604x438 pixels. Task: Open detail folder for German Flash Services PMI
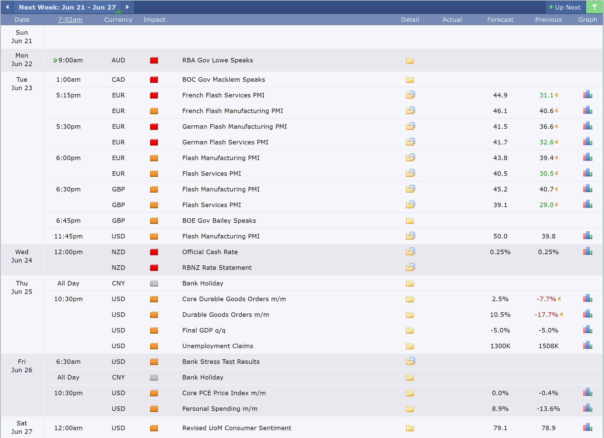(x=410, y=142)
